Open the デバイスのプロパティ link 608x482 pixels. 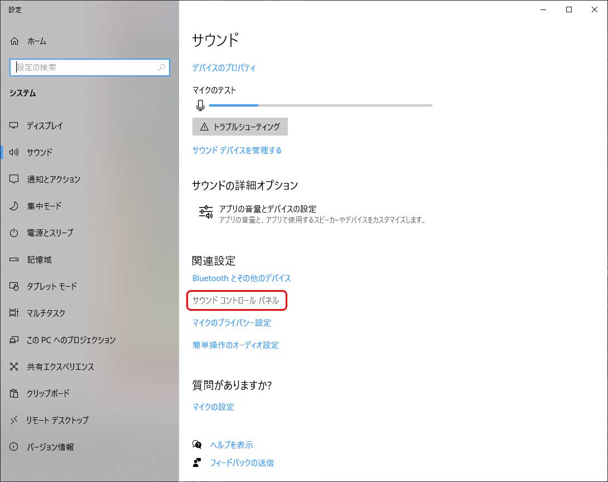[224, 68]
